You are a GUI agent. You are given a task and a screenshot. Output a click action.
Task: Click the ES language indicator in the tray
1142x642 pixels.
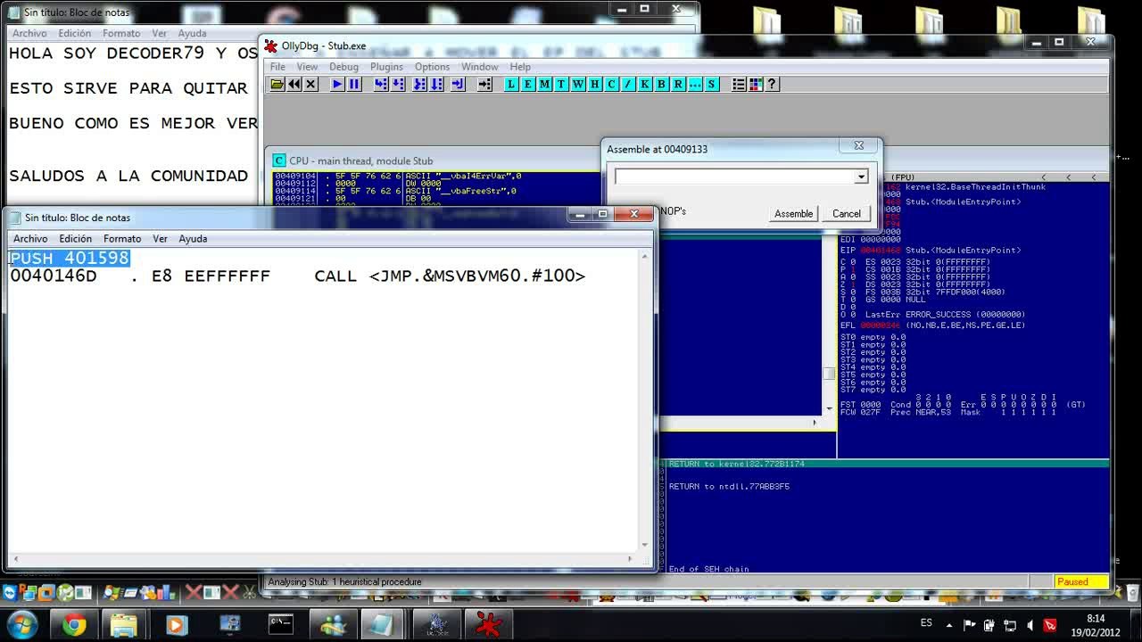coord(926,623)
